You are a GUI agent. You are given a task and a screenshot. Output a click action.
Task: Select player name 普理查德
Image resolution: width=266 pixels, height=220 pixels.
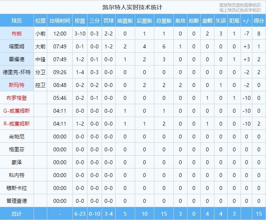tap(17, 201)
